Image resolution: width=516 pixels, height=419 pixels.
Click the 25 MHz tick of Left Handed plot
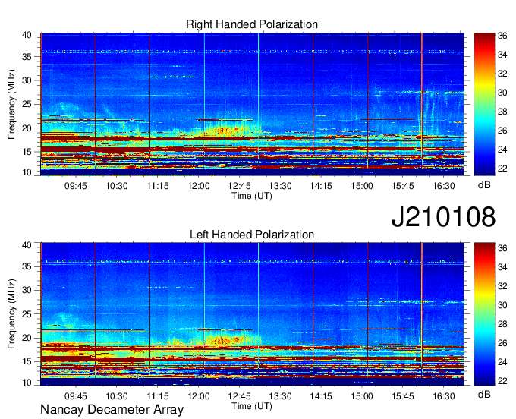(x=27, y=314)
